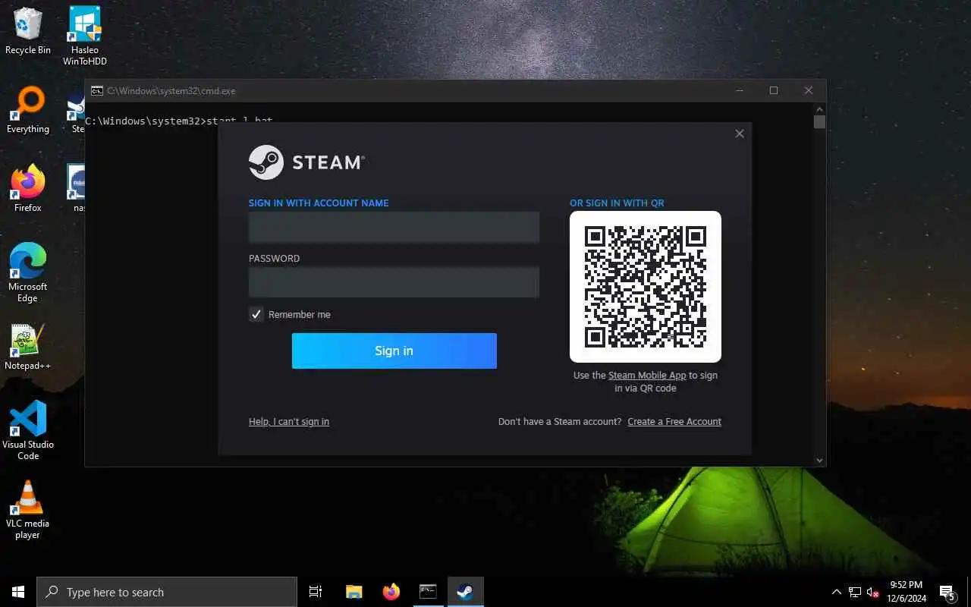Image resolution: width=971 pixels, height=607 pixels.
Task: Click Firefox icon in taskbar
Action: click(x=391, y=592)
